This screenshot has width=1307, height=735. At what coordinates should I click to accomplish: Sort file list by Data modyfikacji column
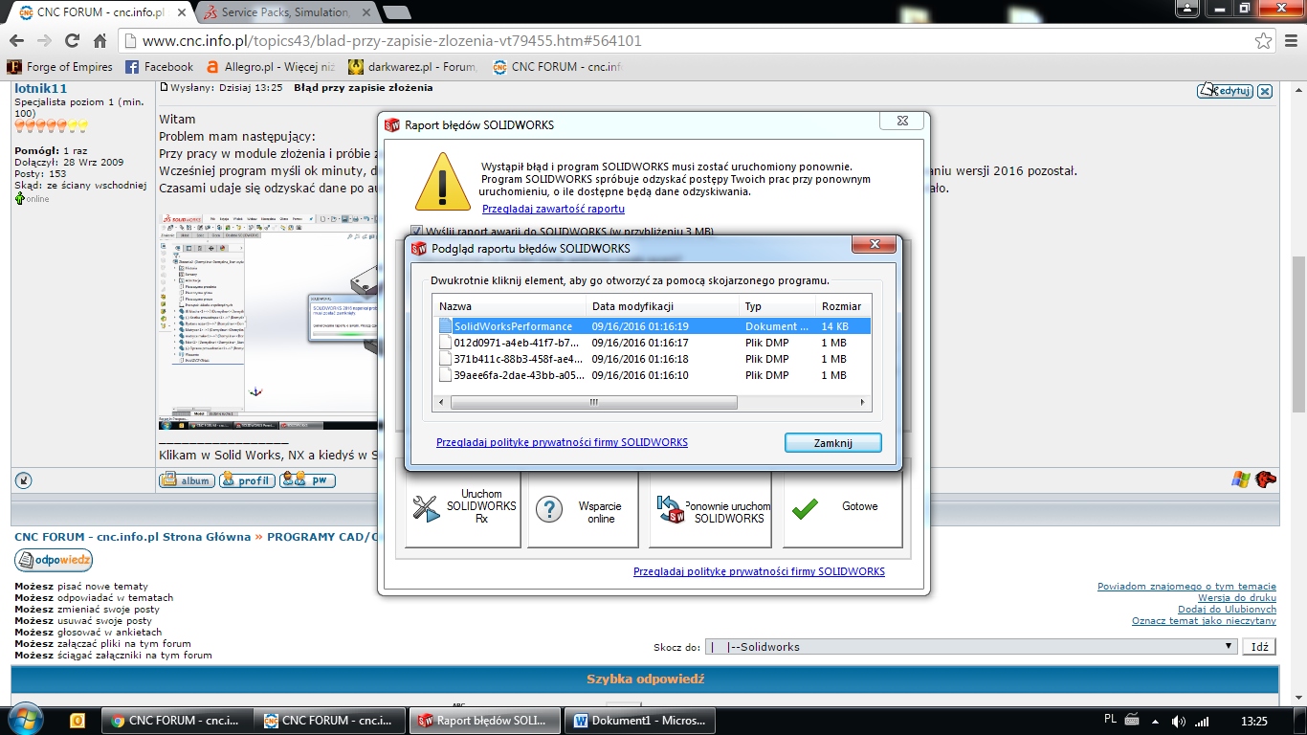[x=662, y=306]
